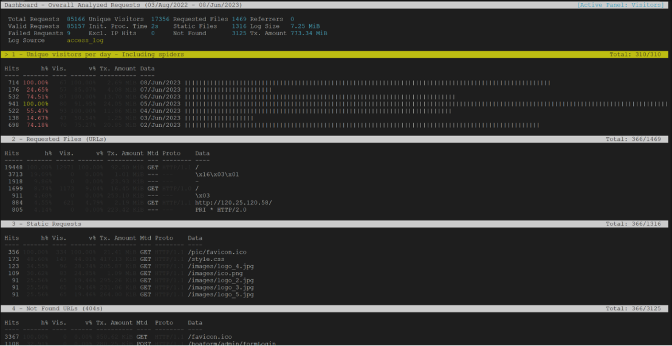This screenshot has height=346, width=672.
Task: Click the 05/Jun/2023 full-width hit bar
Action: point(426,104)
